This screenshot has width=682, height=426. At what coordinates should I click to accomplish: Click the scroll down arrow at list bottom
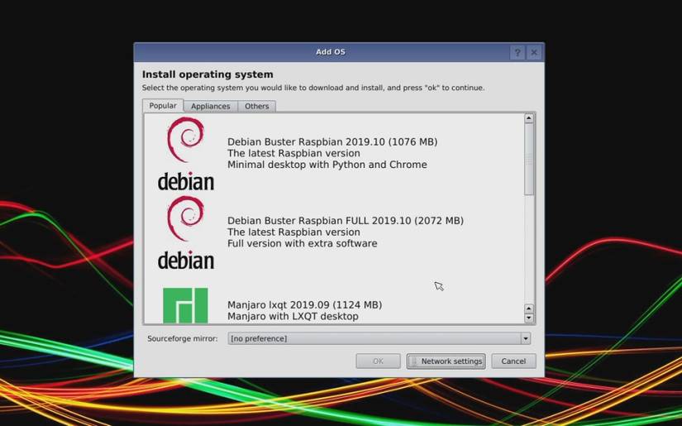[529, 318]
